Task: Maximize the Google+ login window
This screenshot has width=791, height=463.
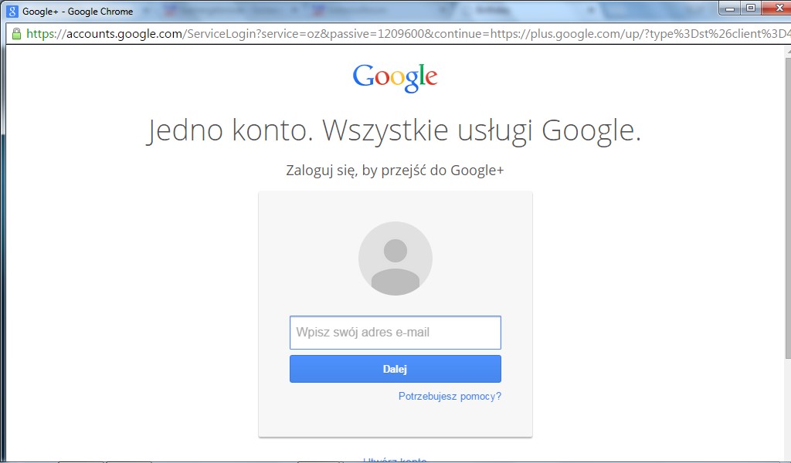Action: (x=750, y=8)
